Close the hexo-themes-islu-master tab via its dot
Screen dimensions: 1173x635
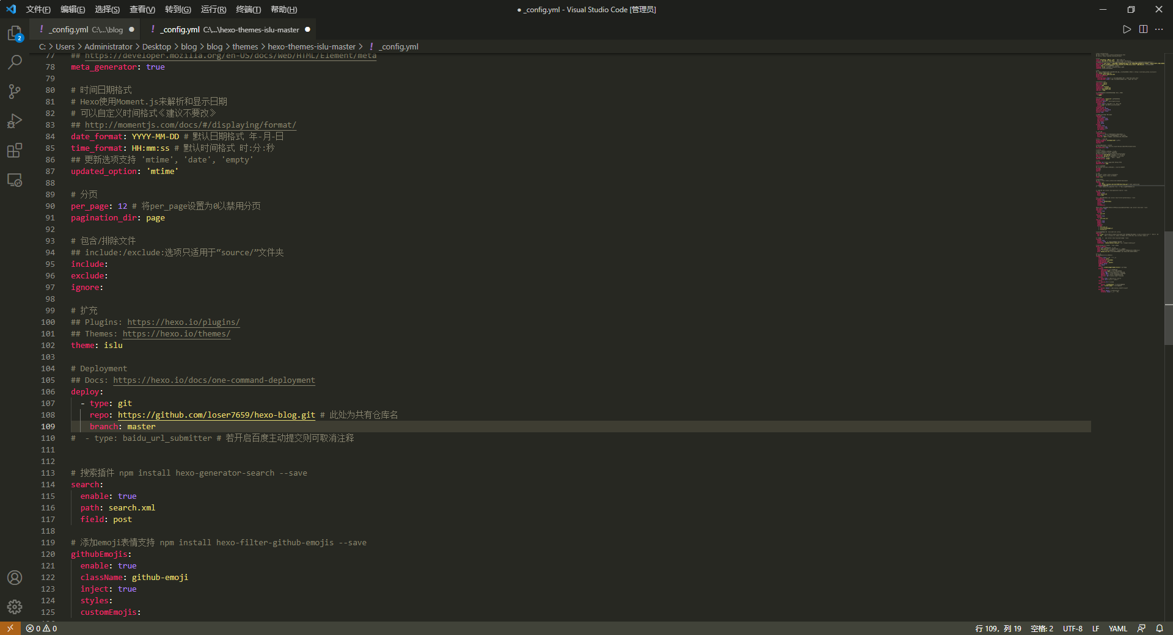point(307,29)
